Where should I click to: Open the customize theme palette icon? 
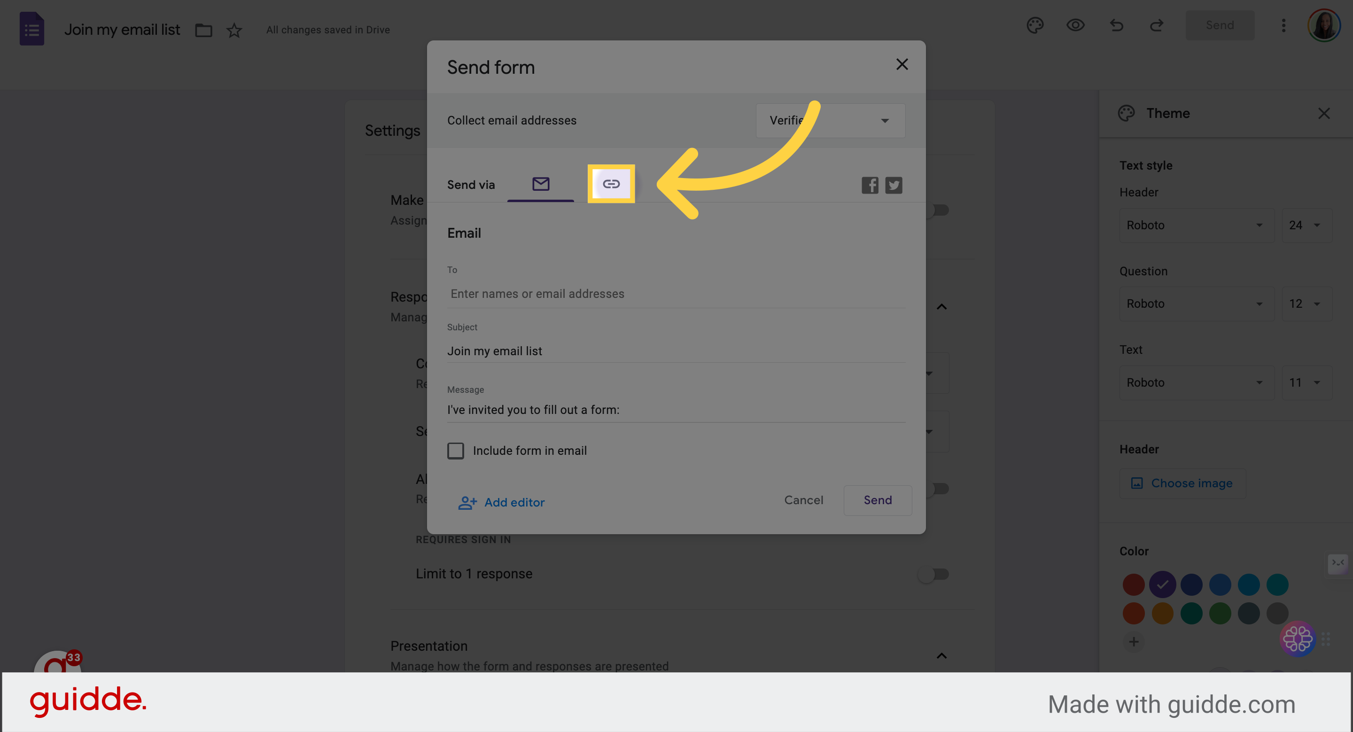pos(1034,25)
